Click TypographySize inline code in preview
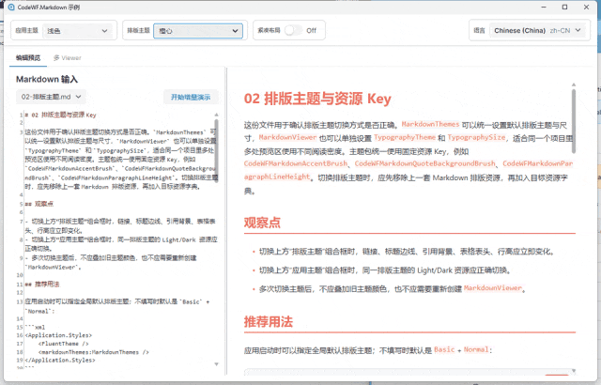This screenshot has height=385, width=601. coord(476,137)
